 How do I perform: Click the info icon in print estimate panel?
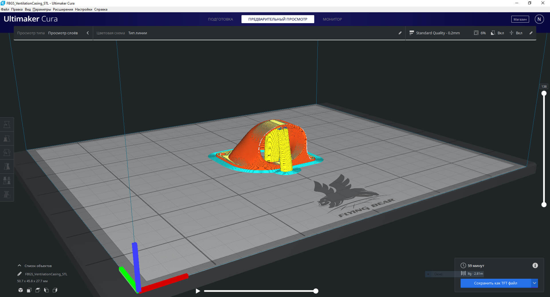(x=535, y=266)
